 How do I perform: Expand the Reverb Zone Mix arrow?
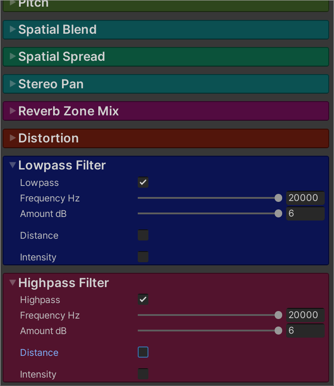coord(12,111)
